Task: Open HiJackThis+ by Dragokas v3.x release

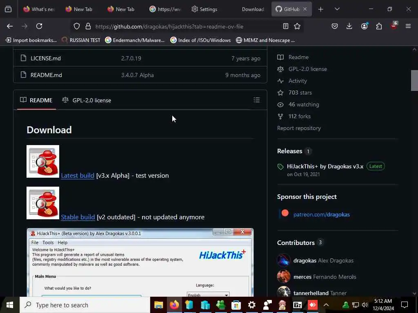Action: 325,166
